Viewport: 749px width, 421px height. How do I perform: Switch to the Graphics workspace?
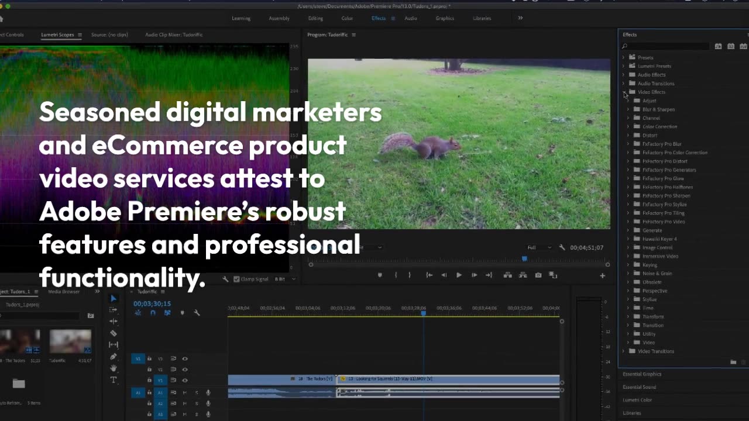click(x=445, y=18)
